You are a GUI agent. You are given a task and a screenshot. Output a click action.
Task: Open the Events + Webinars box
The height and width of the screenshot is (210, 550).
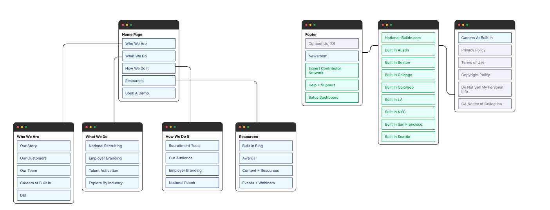[266, 183]
